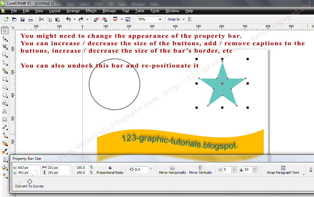Viewport: 314px width, 197px height.
Task: Open the Arrange menu
Action: coord(73,11)
